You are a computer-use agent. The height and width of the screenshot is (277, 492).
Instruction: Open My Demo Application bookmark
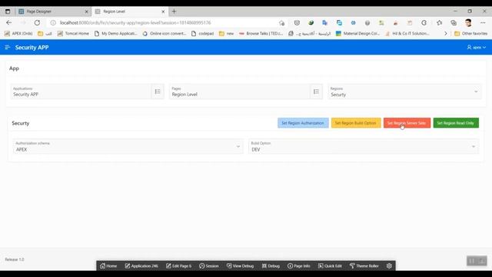pyautogui.click(x=116, y=33)
